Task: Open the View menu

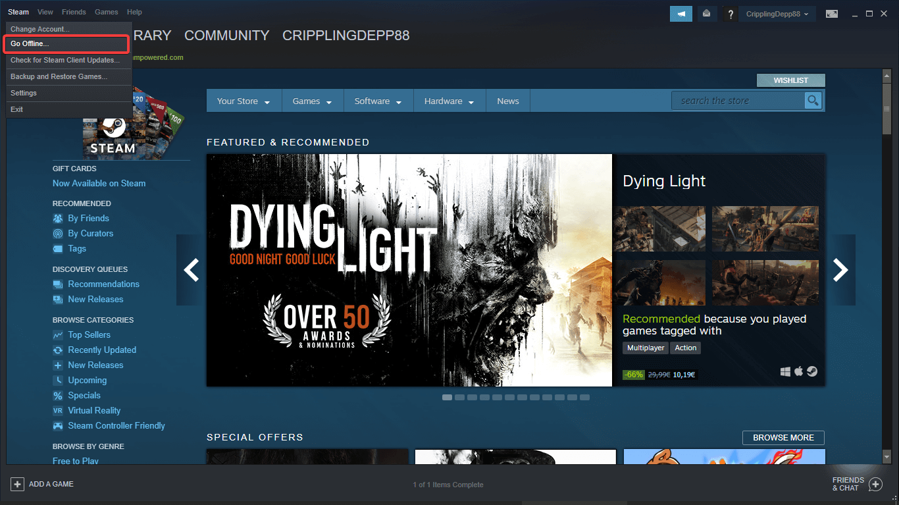Action: coord(45,12)
